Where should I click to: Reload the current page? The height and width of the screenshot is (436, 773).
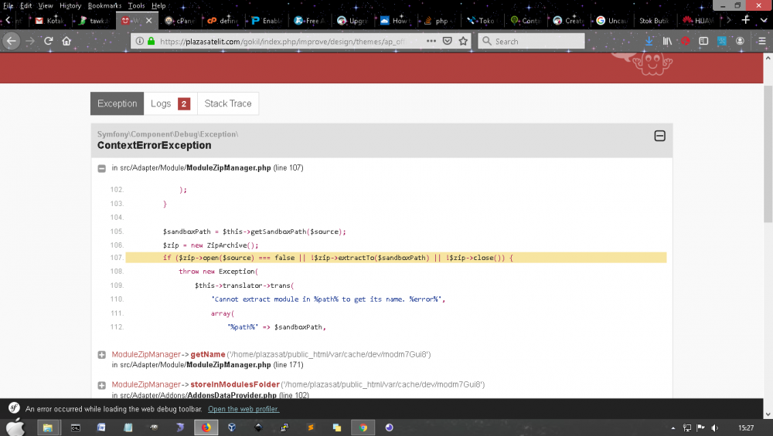48,41
